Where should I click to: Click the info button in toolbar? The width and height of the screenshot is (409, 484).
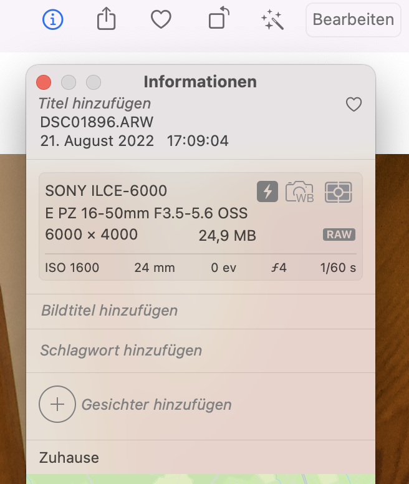pyautogui.click(x=53, y=20)
